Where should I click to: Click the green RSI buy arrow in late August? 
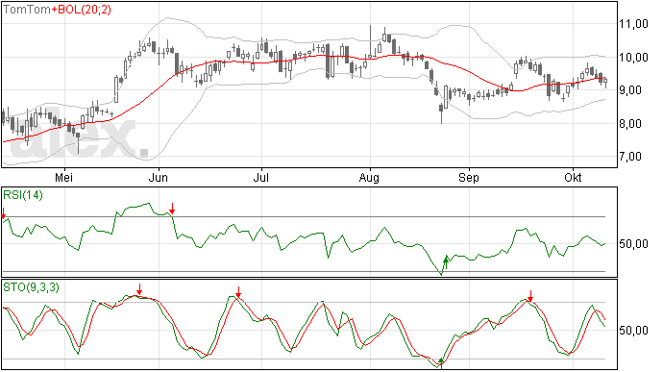coord(445,261)
